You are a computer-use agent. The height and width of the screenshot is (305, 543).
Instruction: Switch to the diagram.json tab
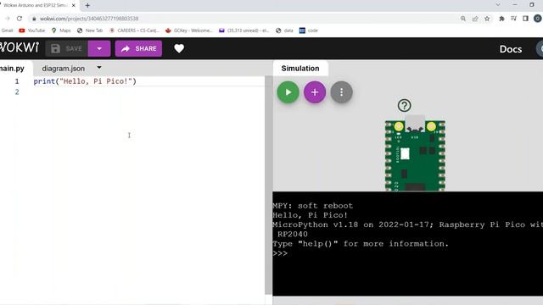64,69
